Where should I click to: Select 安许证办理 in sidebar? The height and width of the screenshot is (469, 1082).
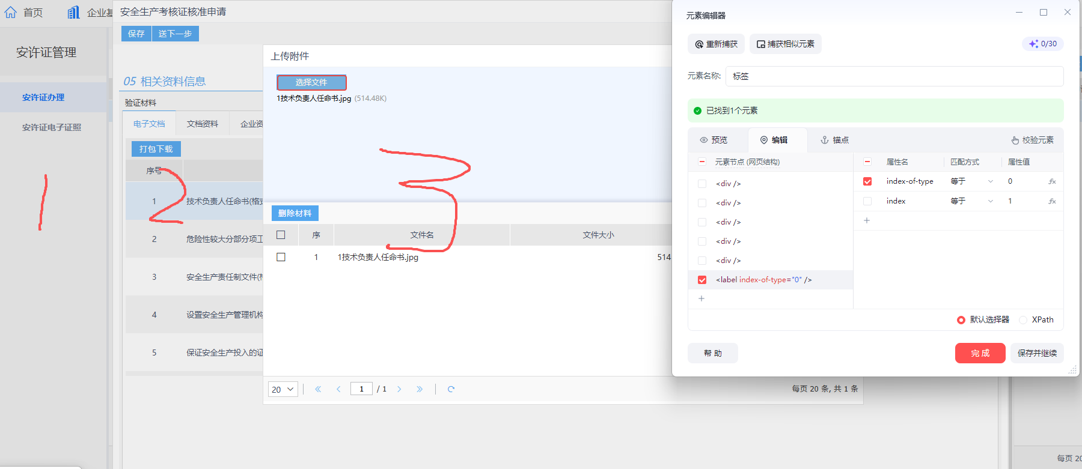(43, 97)
